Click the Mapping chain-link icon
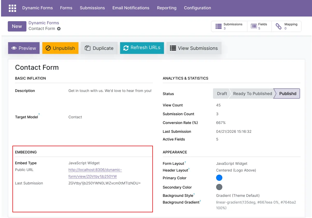Viewport: 312px width, 218px height. click(x=279, y=26)
